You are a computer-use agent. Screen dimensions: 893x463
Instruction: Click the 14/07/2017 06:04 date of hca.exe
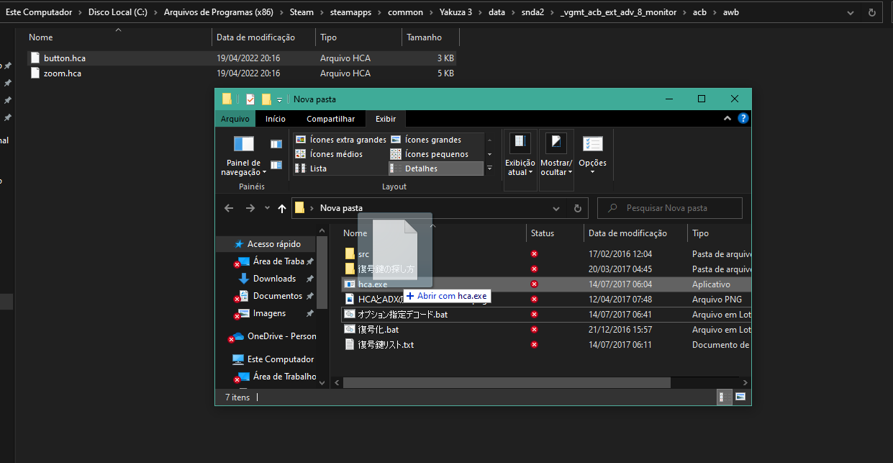click(x=620, y=284)
